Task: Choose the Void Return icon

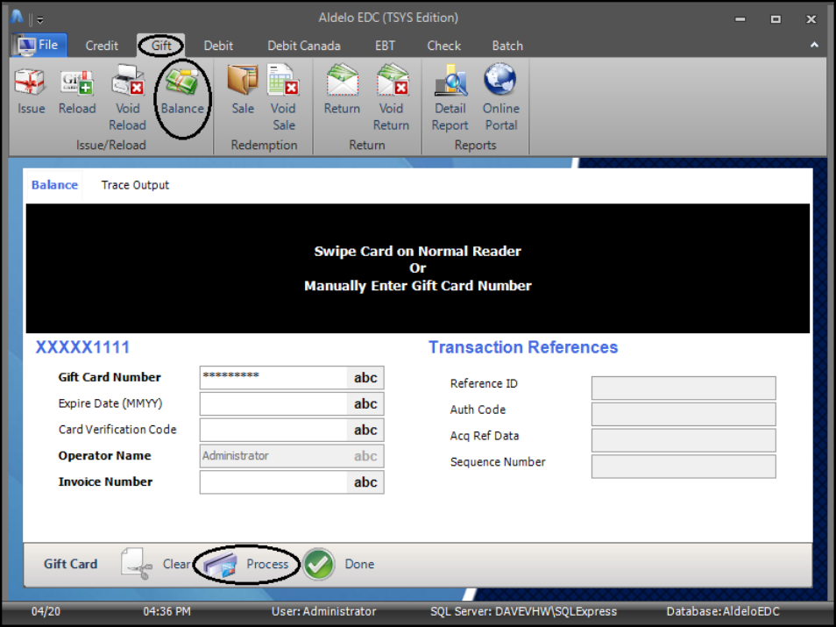Action: [391, 97]
